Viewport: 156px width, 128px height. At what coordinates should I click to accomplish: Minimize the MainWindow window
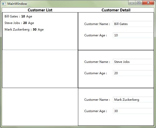pyautogui.click(x=132, y=3)
